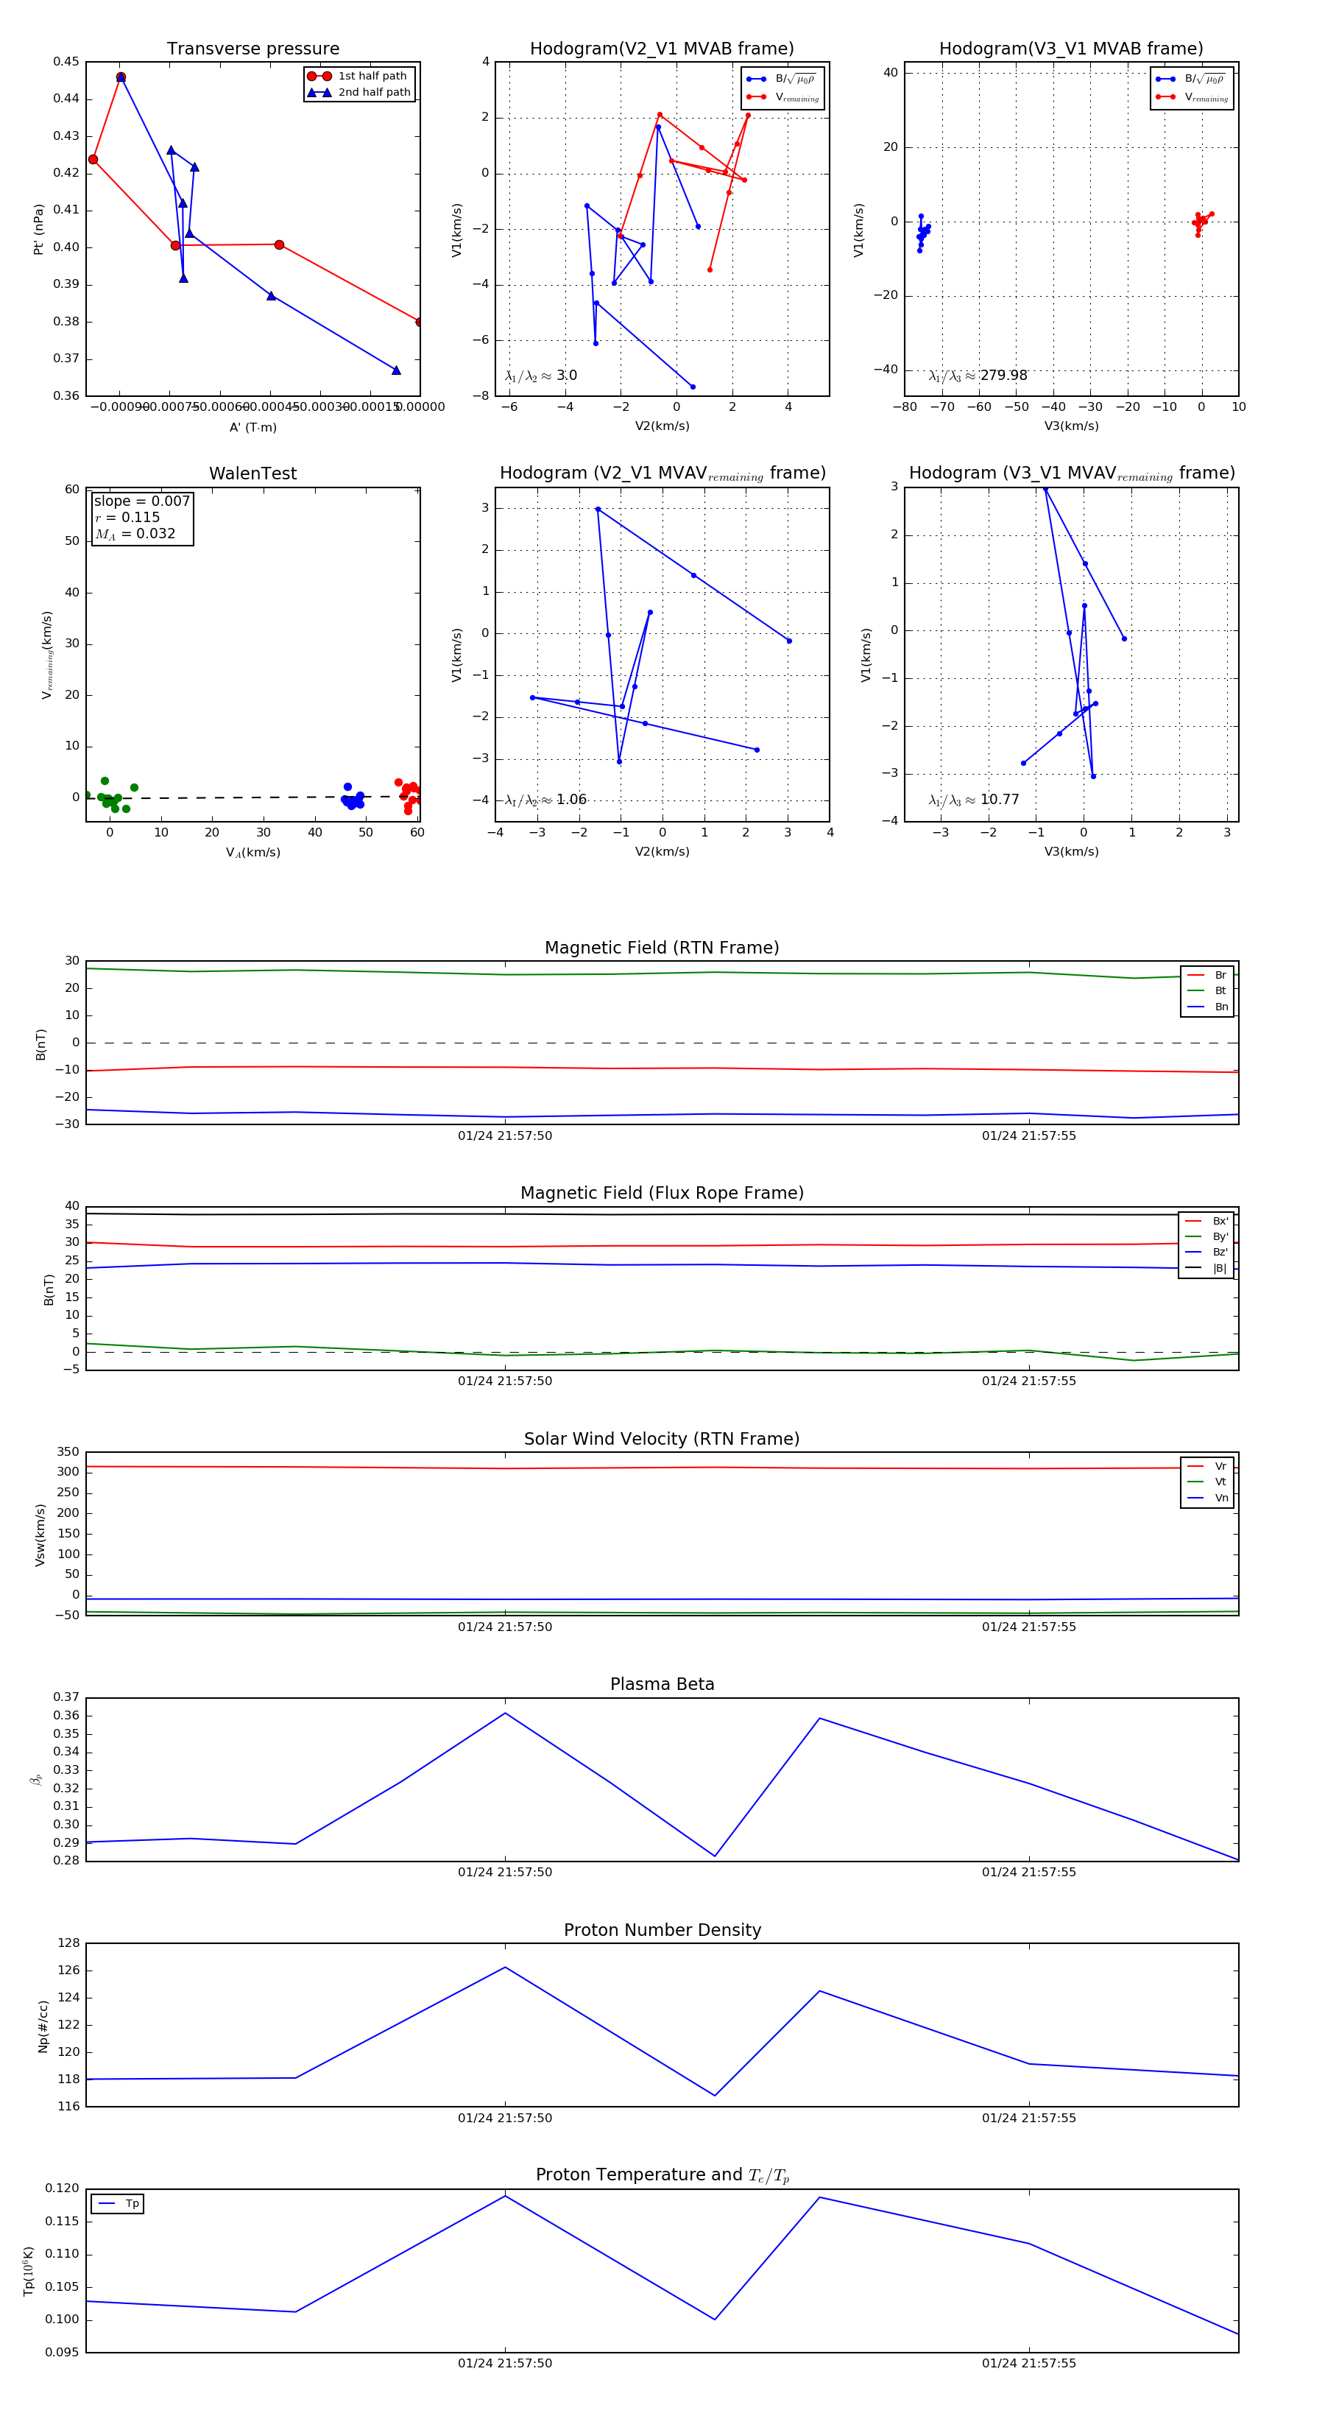Click the 'r = 0.115' annotation
This screenshot has height=2430, width=1325.
[127, 517]
